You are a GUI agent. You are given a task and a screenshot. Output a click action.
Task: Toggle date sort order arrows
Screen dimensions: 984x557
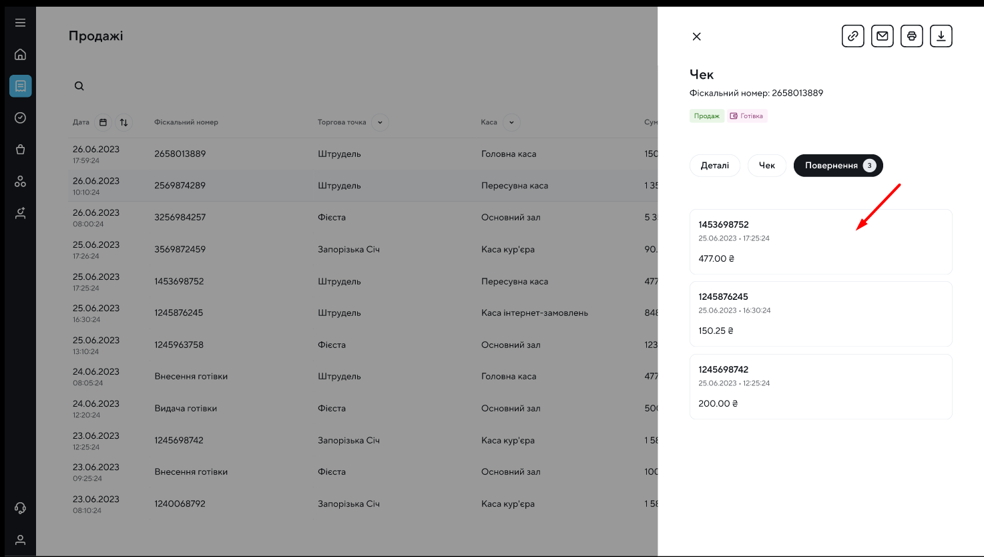124,122
